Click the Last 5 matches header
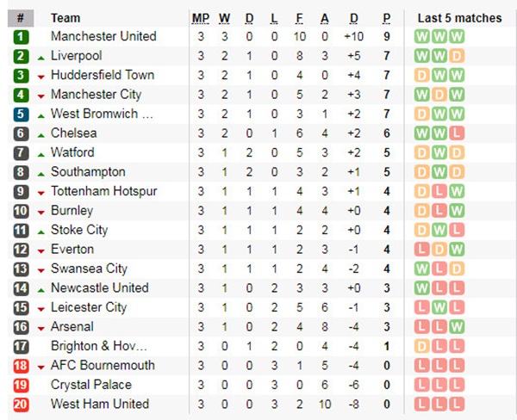This screenshot has height=420, width=517. (x=458, y=18)
